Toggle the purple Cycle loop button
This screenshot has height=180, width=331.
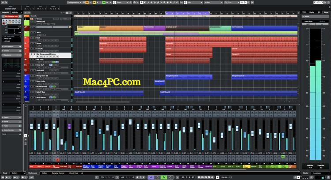151,177
